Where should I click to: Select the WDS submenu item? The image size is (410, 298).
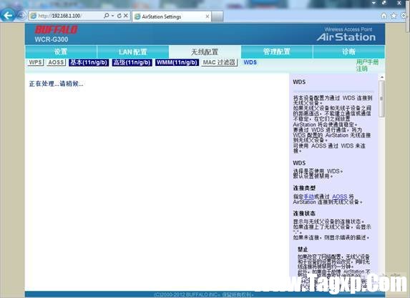point(250,62)
